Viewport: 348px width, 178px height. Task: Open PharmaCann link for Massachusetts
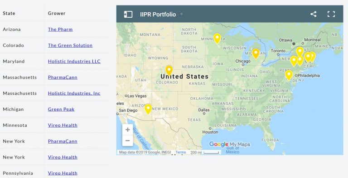(63, 78)
